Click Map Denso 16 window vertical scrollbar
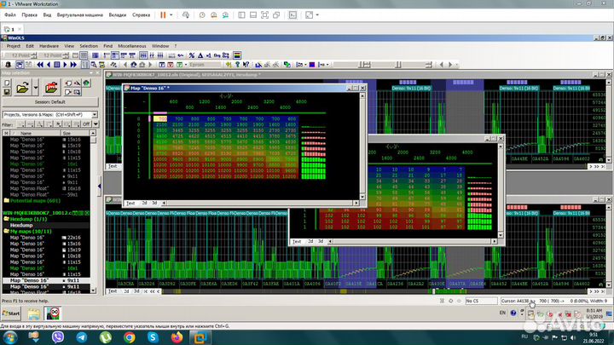This screenshot has width=614, height=345. (x=362, y=147)
